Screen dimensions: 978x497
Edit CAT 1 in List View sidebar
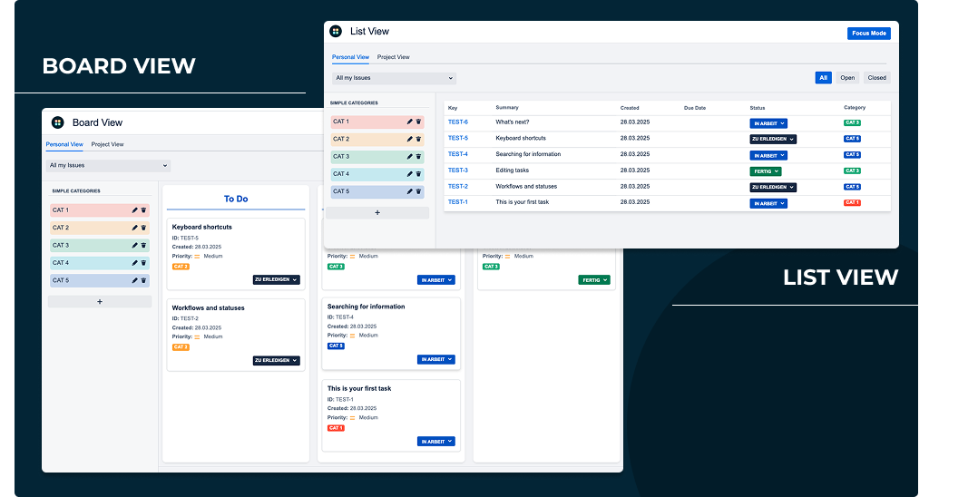pyautogui.click(x=410, y=122)
